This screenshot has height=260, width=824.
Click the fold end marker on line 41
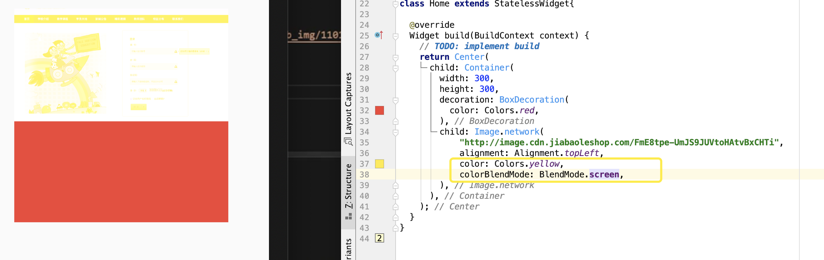coord(396,207)
